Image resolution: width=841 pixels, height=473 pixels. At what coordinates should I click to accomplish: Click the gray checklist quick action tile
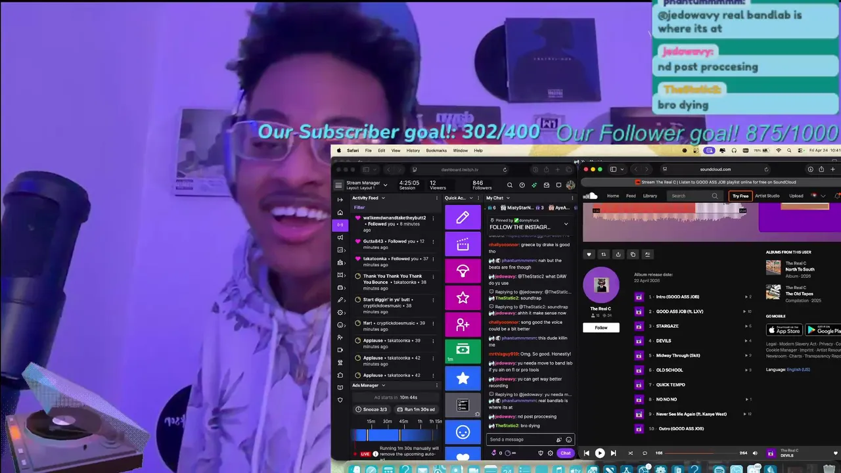(x=463, y=405)
